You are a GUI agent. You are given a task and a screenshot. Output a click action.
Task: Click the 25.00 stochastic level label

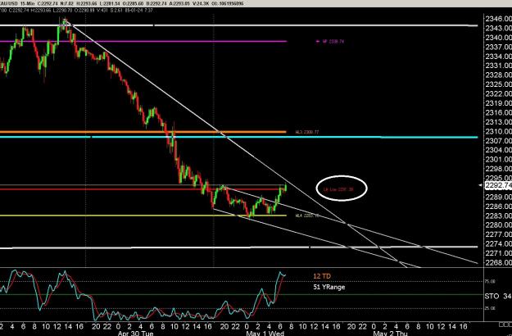[492, 308]
